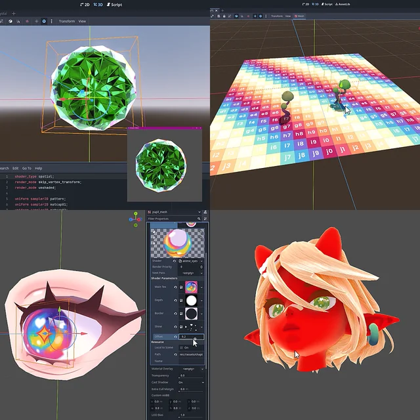The width and height of the screenshot is (420, 420).
Task: Click the viewport orientation gizmo in eye editor
Action: 136,219
